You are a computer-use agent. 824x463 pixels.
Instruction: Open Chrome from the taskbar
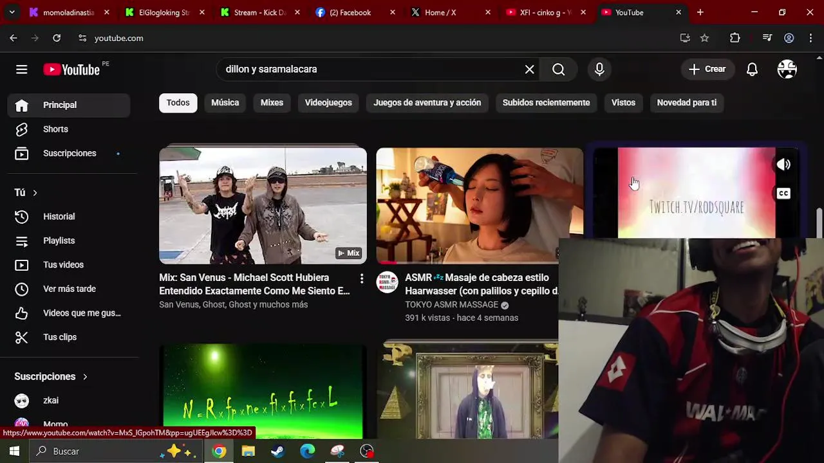(220, 451)
